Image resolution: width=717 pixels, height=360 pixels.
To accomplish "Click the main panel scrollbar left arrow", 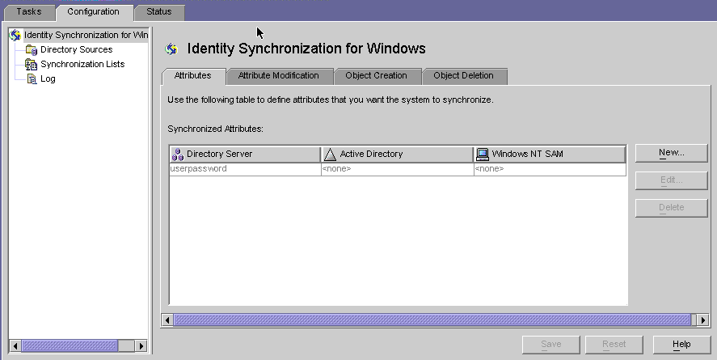I will click(x=167, y=320).
